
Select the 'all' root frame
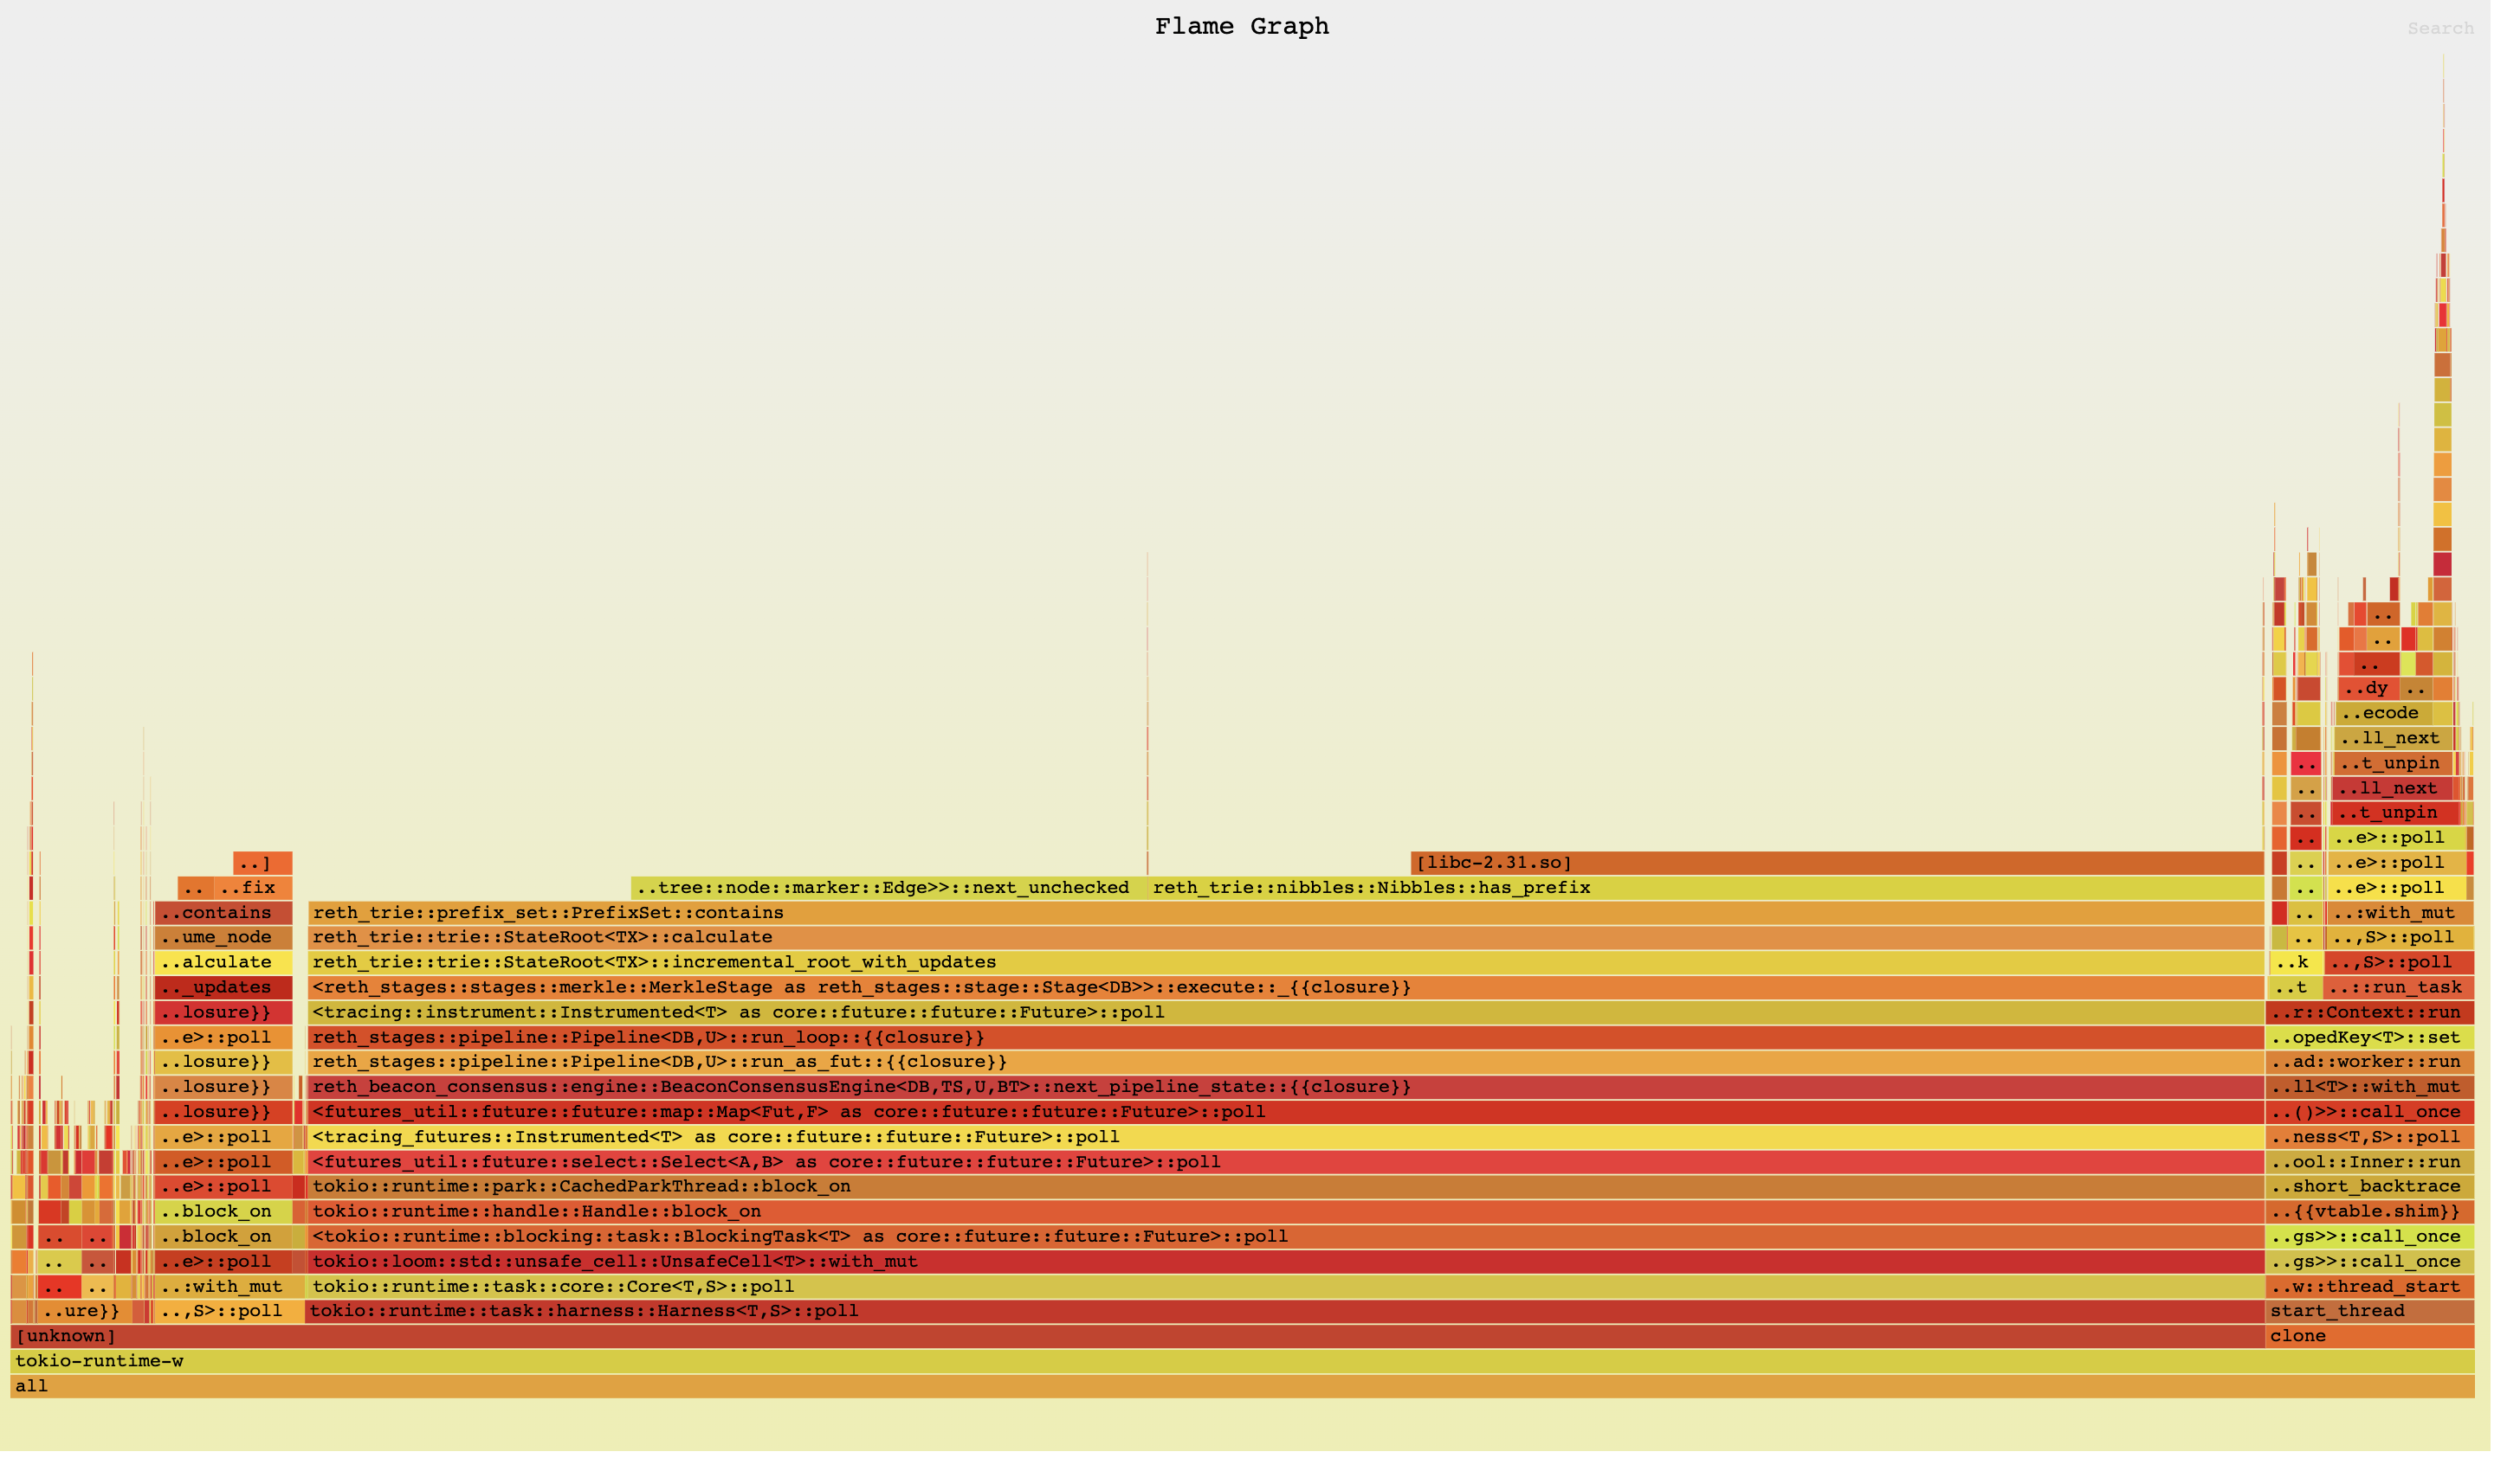click(x=1240, y=1386)
